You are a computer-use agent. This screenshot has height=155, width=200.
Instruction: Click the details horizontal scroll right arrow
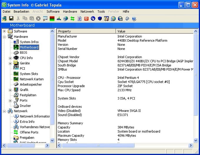pos(191,145)
